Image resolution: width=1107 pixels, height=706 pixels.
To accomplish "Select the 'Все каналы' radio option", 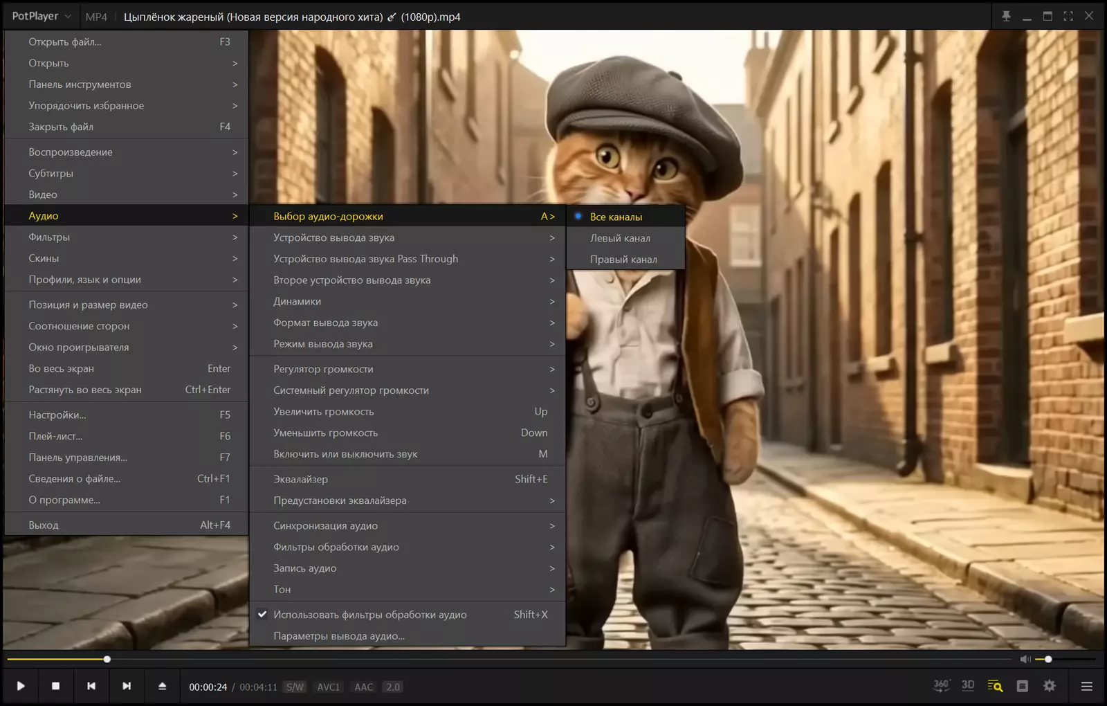I will (626, 217).
